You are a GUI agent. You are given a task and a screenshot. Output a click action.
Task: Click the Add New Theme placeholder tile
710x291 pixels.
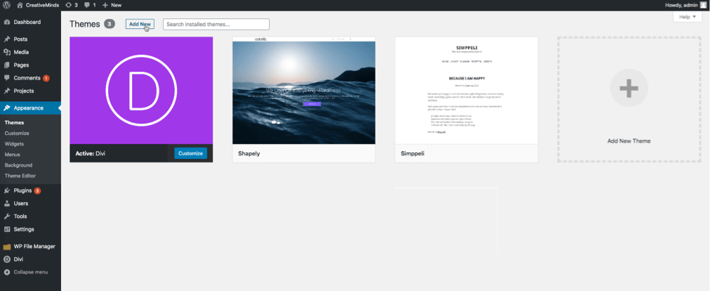click(x=629, y=100)
